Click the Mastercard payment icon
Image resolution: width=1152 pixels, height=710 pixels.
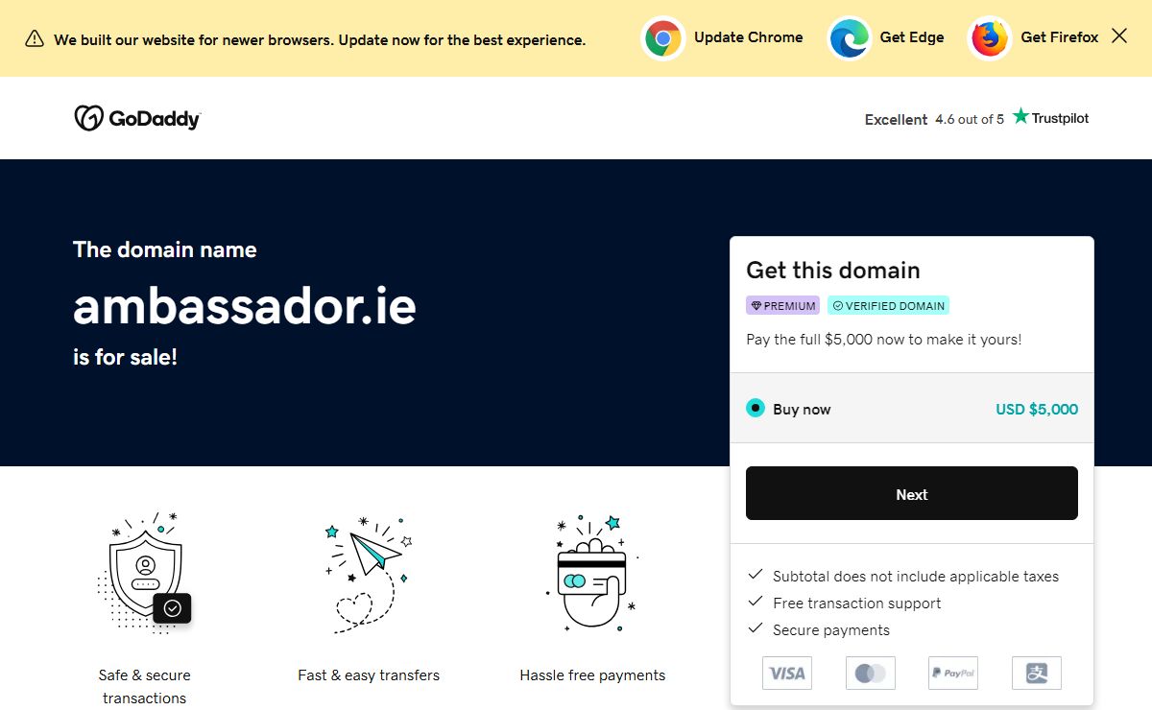(870, 673)
